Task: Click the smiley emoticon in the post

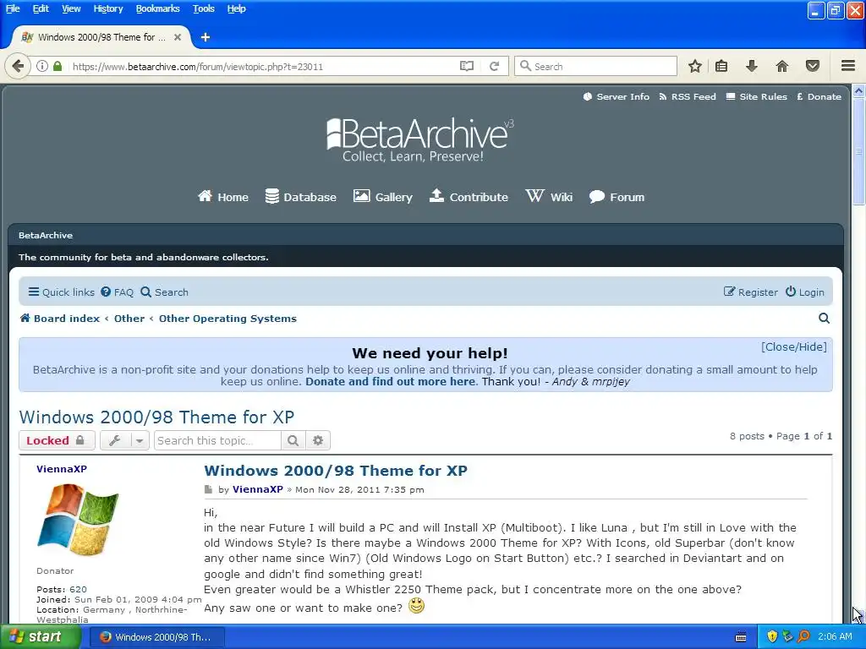Action: pyautogui.click(x=416, y=606)
